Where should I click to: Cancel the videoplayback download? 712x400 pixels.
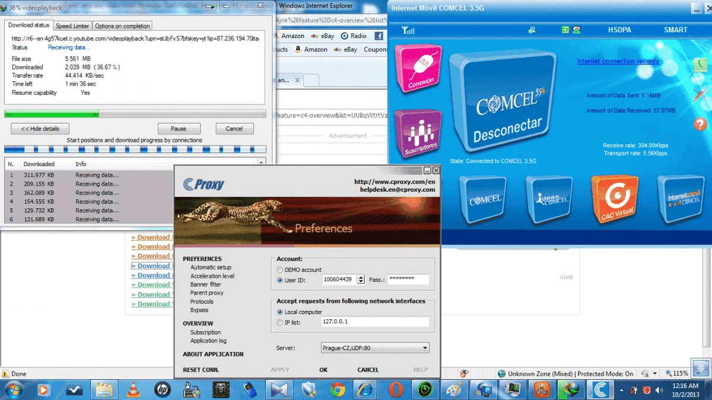[x=234, y=128]
